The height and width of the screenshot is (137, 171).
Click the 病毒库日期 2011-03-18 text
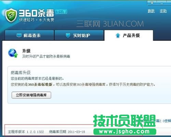point(67,132)
